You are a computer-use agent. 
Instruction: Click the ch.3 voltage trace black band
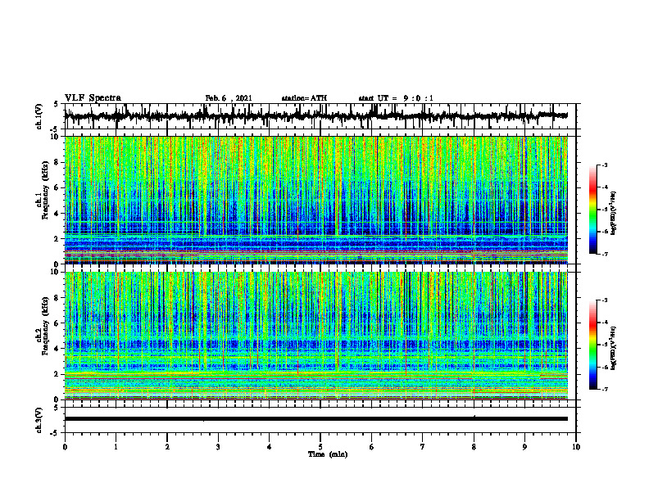tap(316, 419)
